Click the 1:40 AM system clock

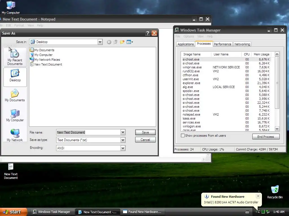(x=279, y=212)
